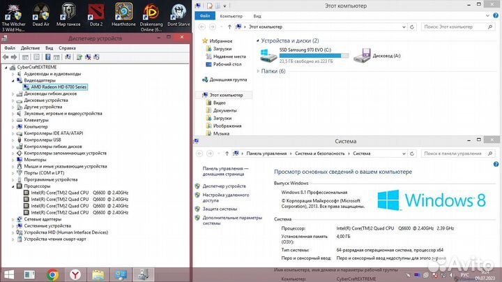Screen dimensions: 502x282
Task: Open Вид menu in Device Manager
Action: [x=49, y=48]
